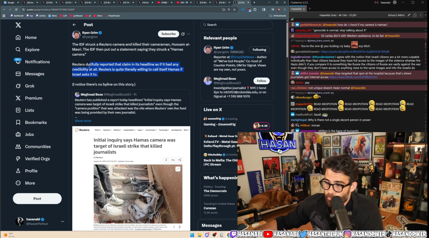This screenshot has width=429, height=238.
Task: Open File Explorer from the taskbar
Action: coord(199,235)
